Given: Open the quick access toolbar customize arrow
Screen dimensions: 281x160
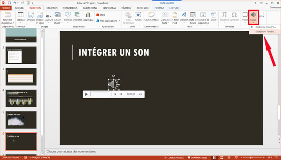Looking at the screenshot, I should click(33, 3).
